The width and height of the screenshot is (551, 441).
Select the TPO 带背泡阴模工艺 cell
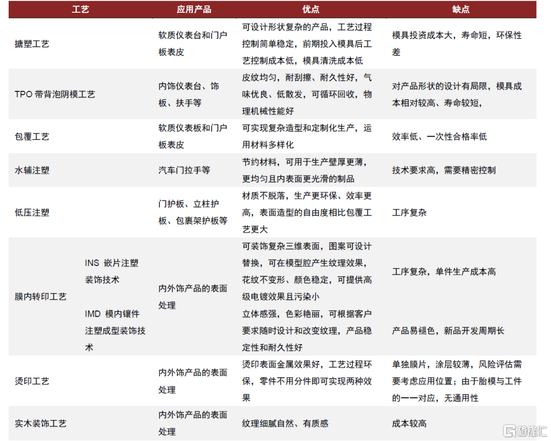tap(55, 94)
